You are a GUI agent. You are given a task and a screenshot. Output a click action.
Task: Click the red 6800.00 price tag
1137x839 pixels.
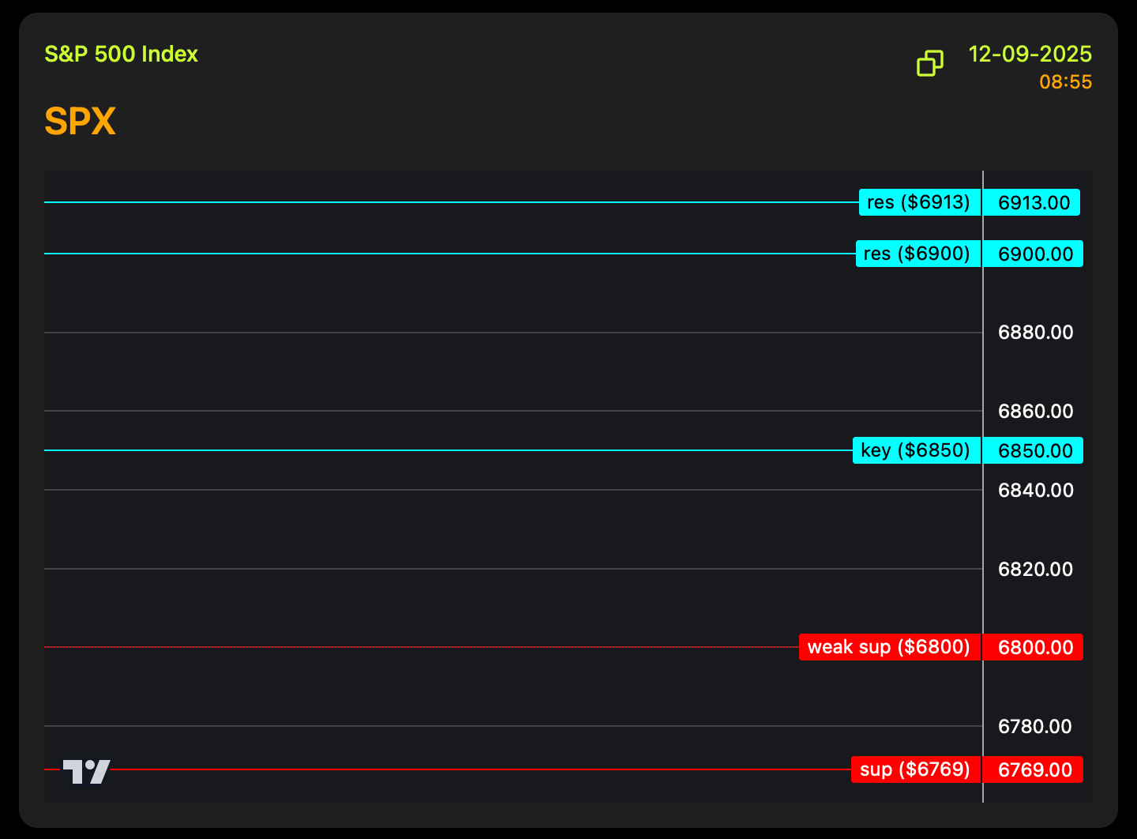click(1035, 648)
